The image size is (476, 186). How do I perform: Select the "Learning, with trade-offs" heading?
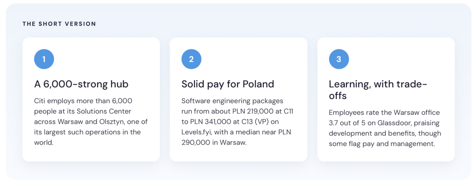pos(378,90)
